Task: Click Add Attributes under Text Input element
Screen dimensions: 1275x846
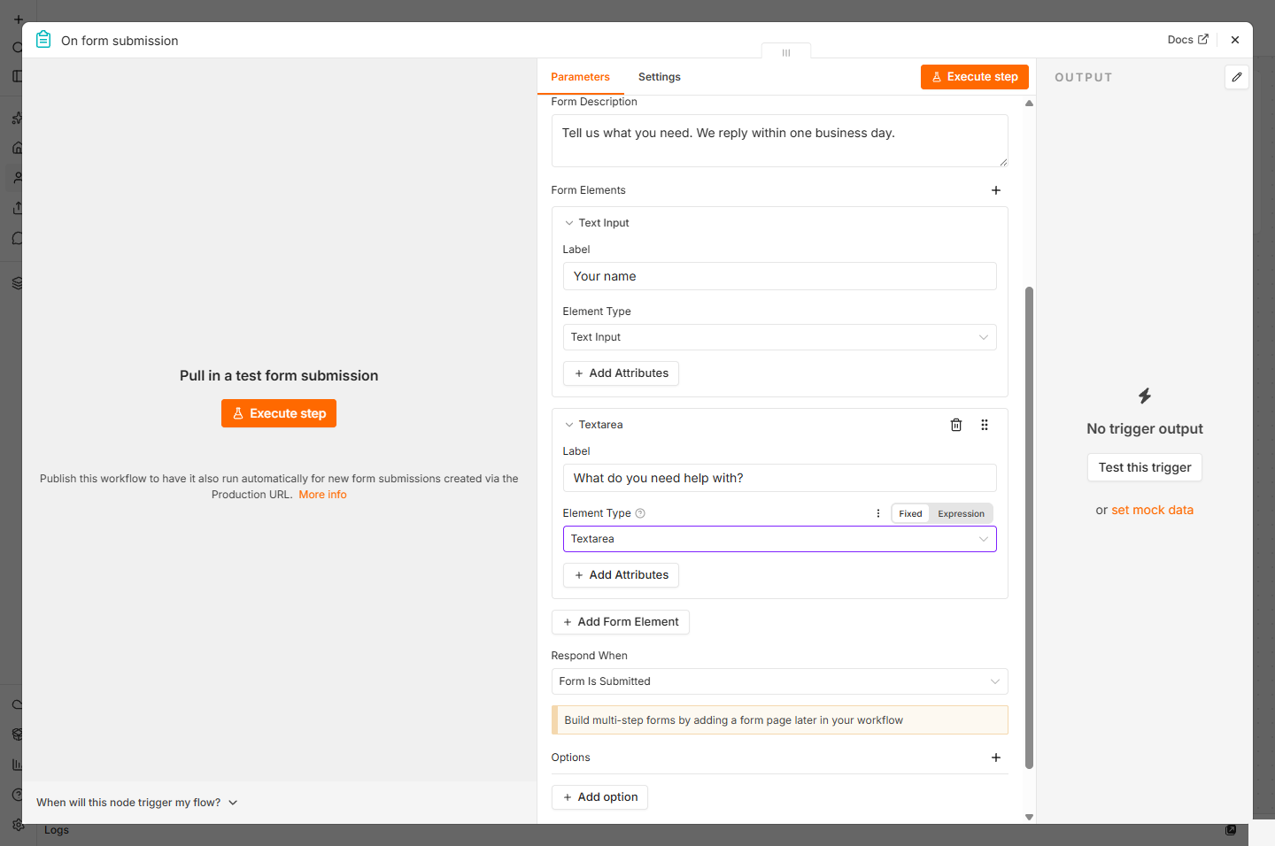Action: pyautogui.click(x=621, y=373)
